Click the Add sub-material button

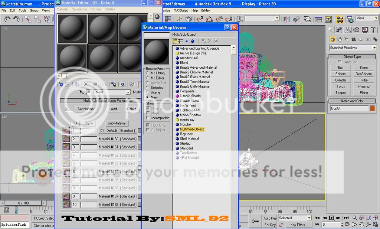click(114, 109)
